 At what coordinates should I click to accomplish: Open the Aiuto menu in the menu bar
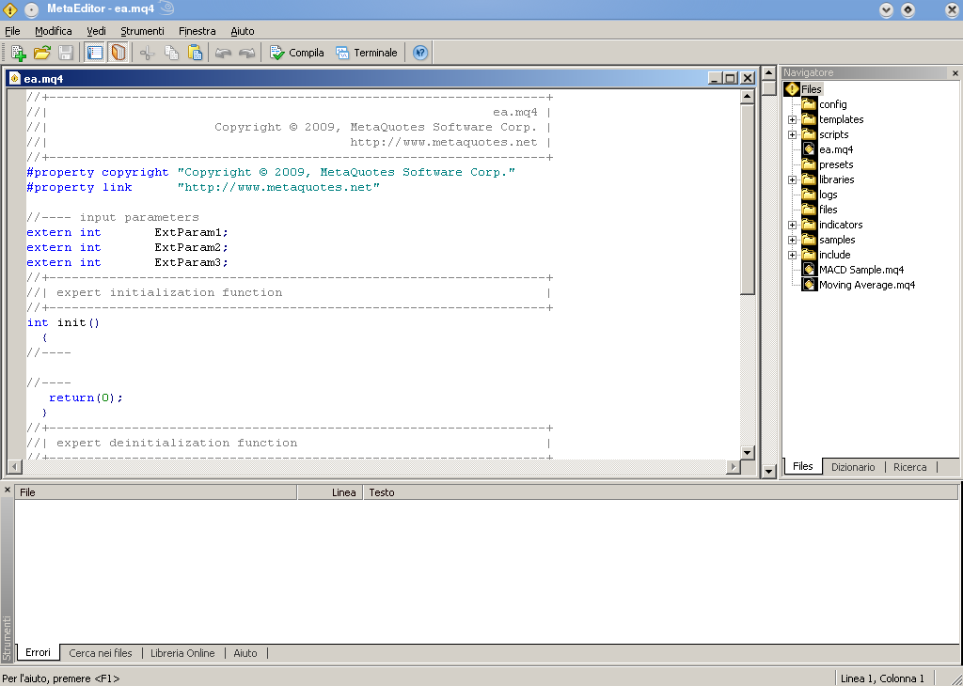(243, 31)
